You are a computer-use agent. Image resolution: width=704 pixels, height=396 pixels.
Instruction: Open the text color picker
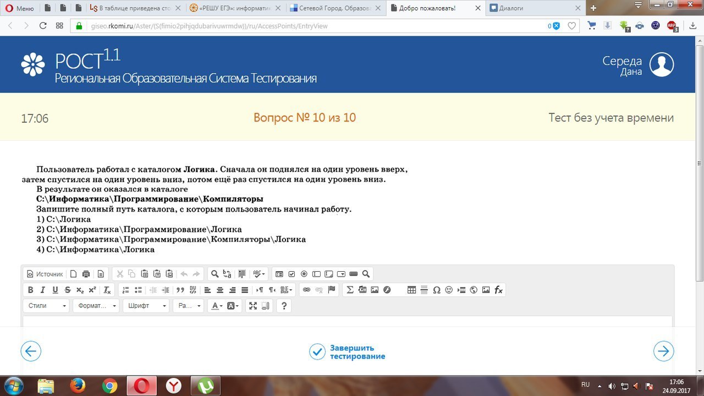(216, 306)
